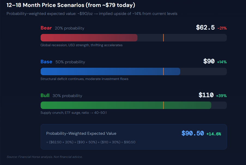The width and height of the screenshot is (246, 165).
Task: Click the orange marker on the Bear bar
Action: (163, 38)
